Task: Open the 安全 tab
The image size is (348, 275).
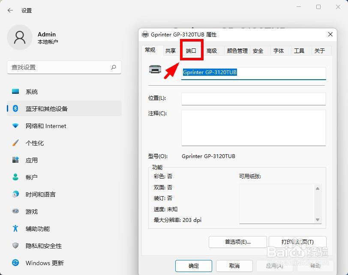Action: click(258, 51)
